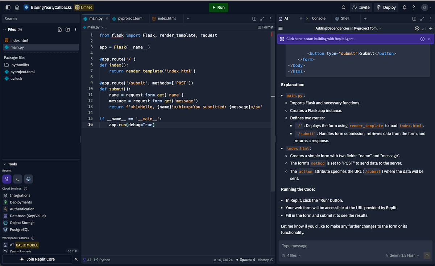Screen dimensions: 435x266
Task: Open the search magnifier icon in top bar
Action: 344,7
